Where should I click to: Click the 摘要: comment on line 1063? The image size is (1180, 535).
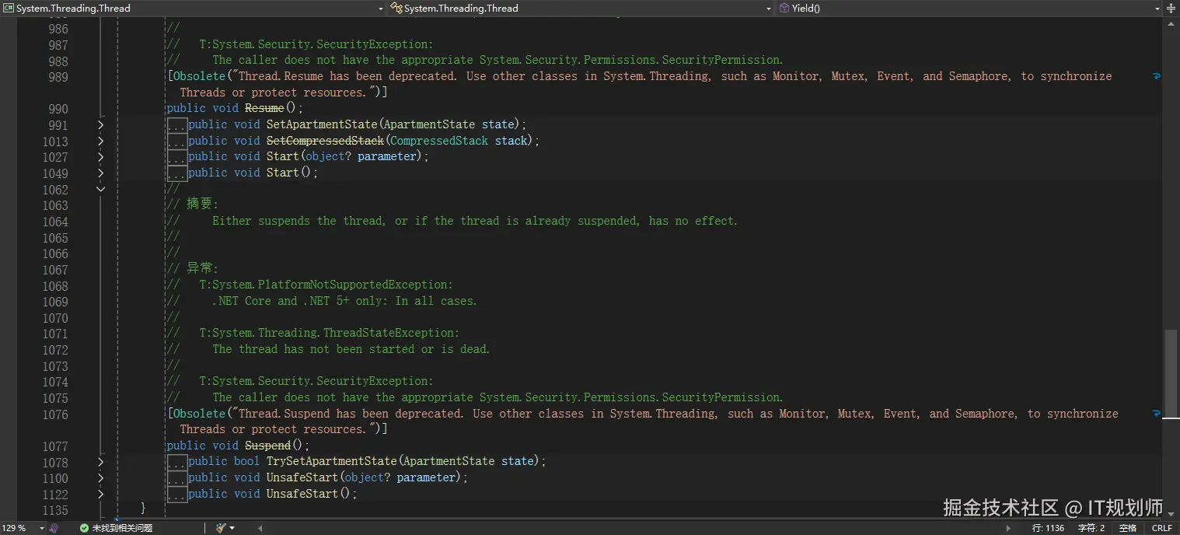(203, 204)
